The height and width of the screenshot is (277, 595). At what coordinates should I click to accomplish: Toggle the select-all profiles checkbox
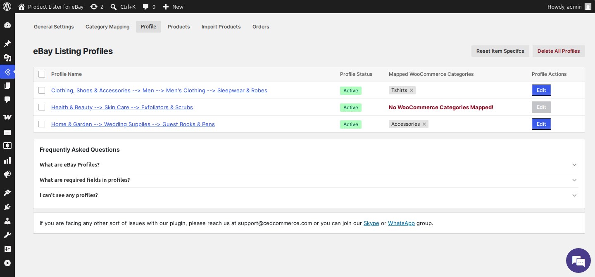[42, 74]
